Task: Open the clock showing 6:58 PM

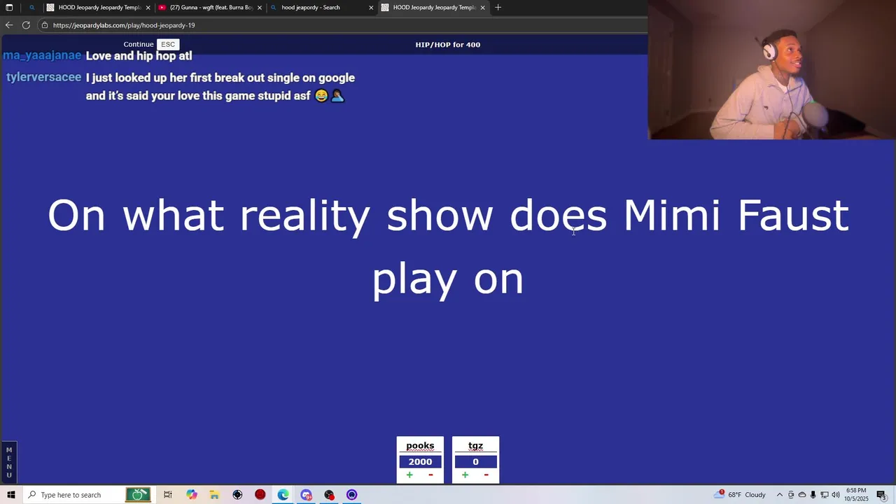Action: (856, 495)
